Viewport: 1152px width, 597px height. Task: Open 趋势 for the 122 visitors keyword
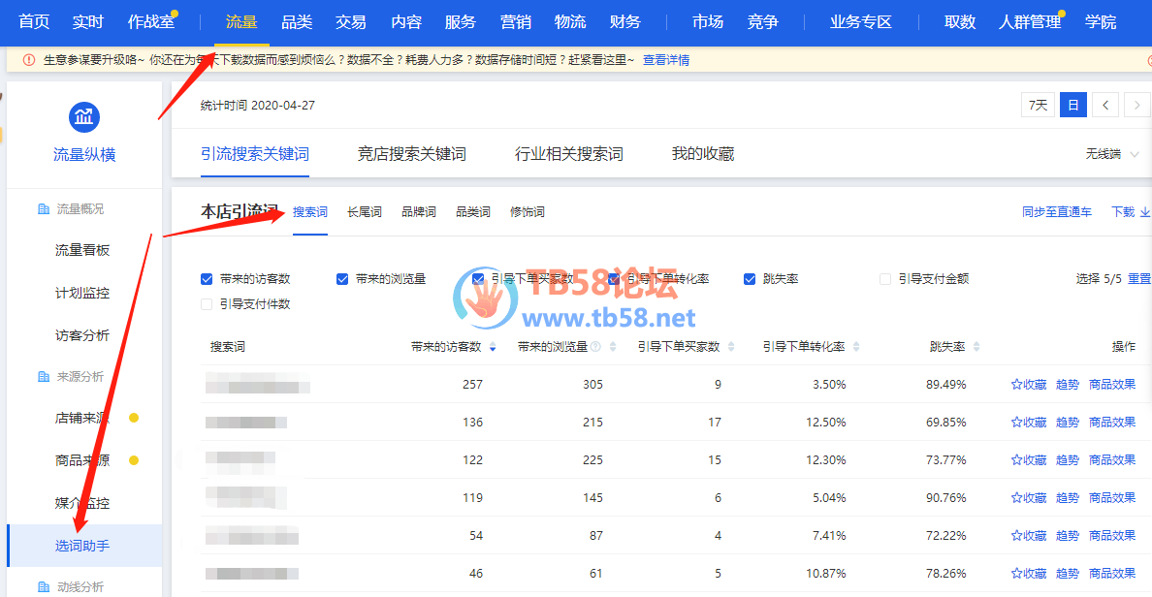pyautogui.click(x=1068, y=459)
